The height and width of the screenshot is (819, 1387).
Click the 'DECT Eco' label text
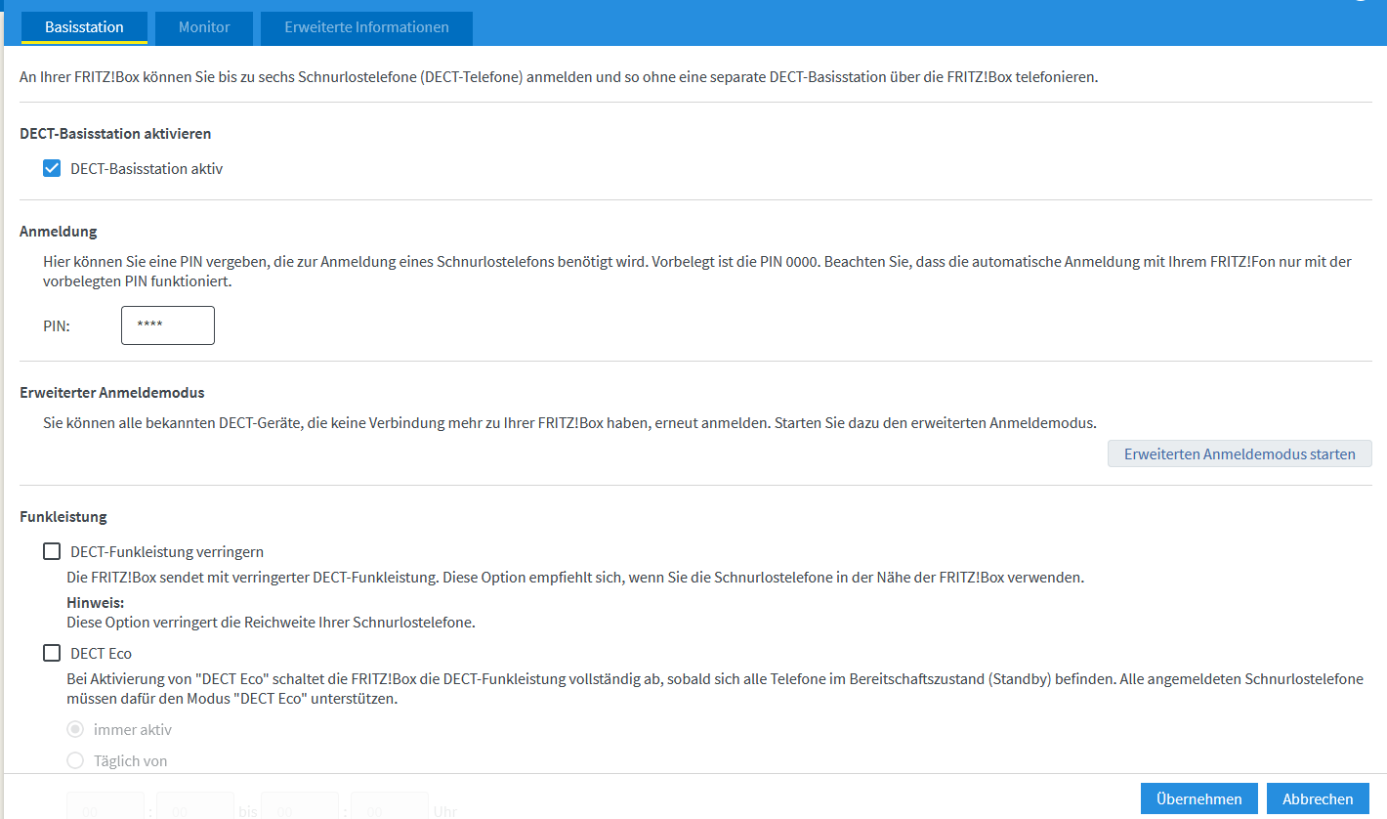(x=101, y=654)
